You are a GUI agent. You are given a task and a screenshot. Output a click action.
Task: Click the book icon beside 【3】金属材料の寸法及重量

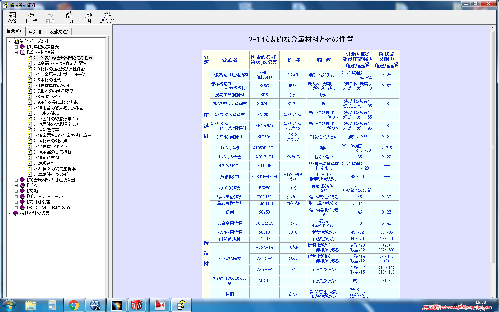pos(23,180)
